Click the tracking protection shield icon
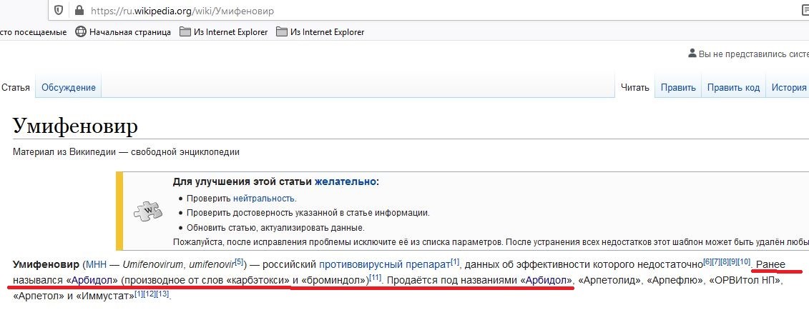 pyautogui.click(x=59, y=10)
